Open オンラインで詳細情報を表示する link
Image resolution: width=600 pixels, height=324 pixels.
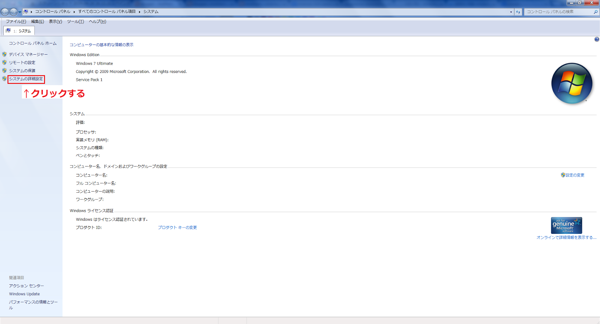[566, 238]
